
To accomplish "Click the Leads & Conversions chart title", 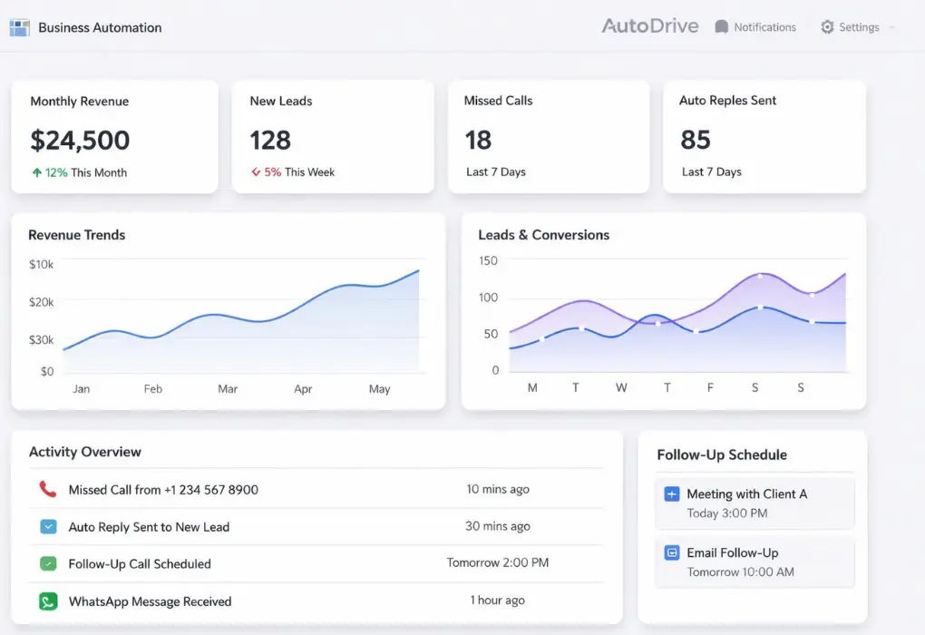I will (x=543, y=235).
